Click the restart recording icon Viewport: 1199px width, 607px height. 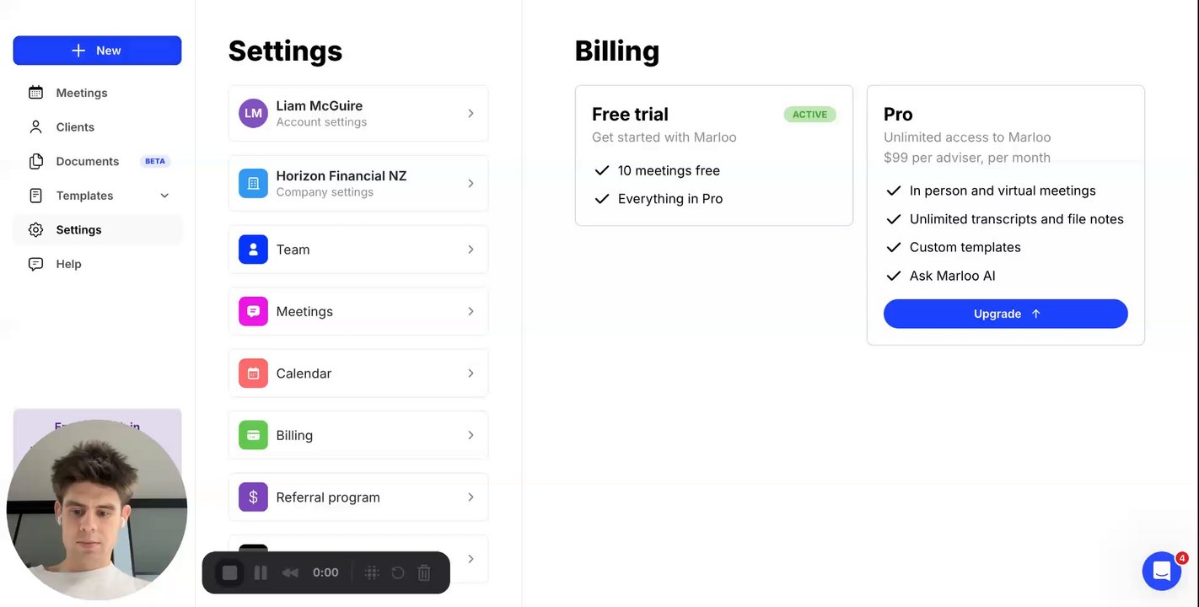(398, 573)
